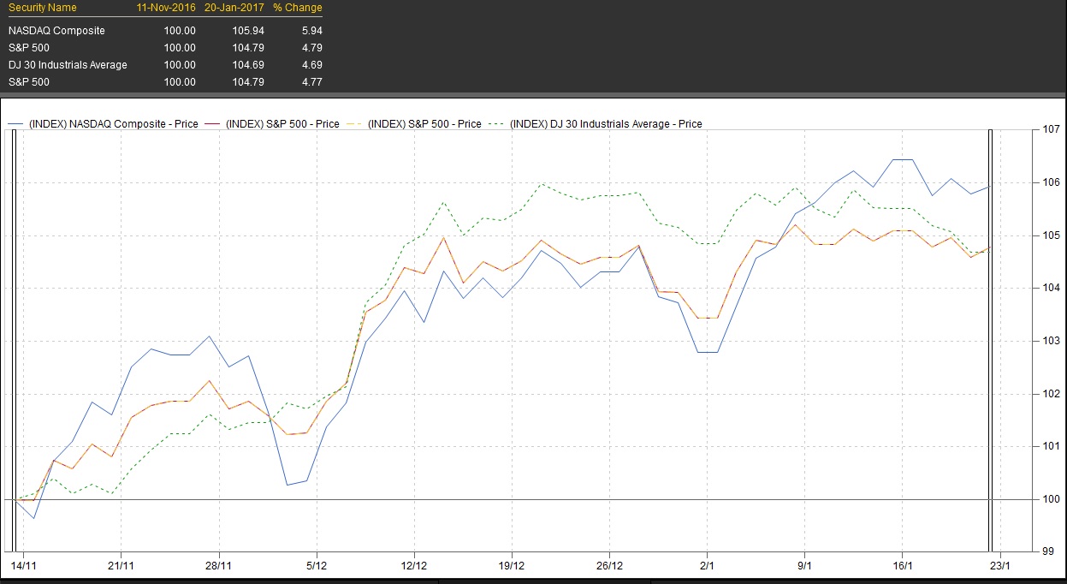The image size is (1067, 584).
Task: Click the 2/1 date on x-axis
Action: (707, 566)
